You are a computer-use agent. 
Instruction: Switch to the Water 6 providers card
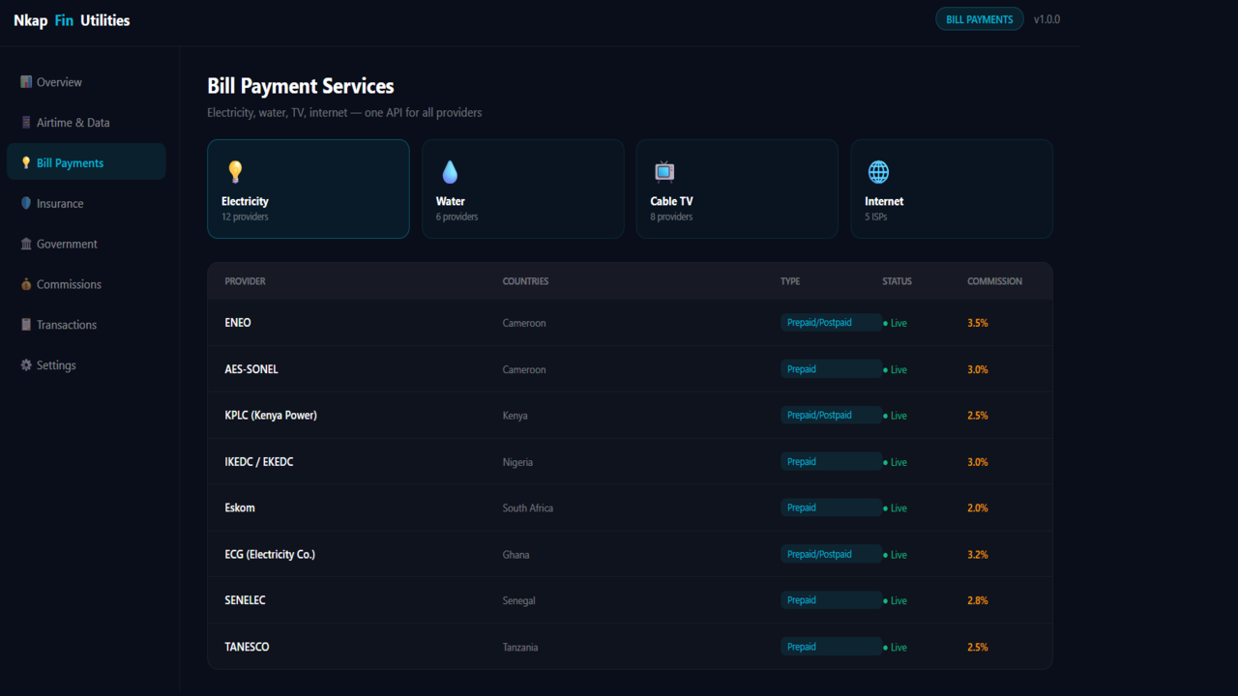523,188
